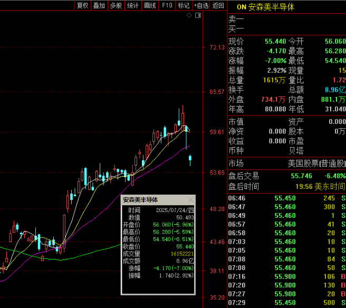Viewport: 346px width, 308px height.
Task: Select the 最高 56.280 value
Action: click(335, 51)
